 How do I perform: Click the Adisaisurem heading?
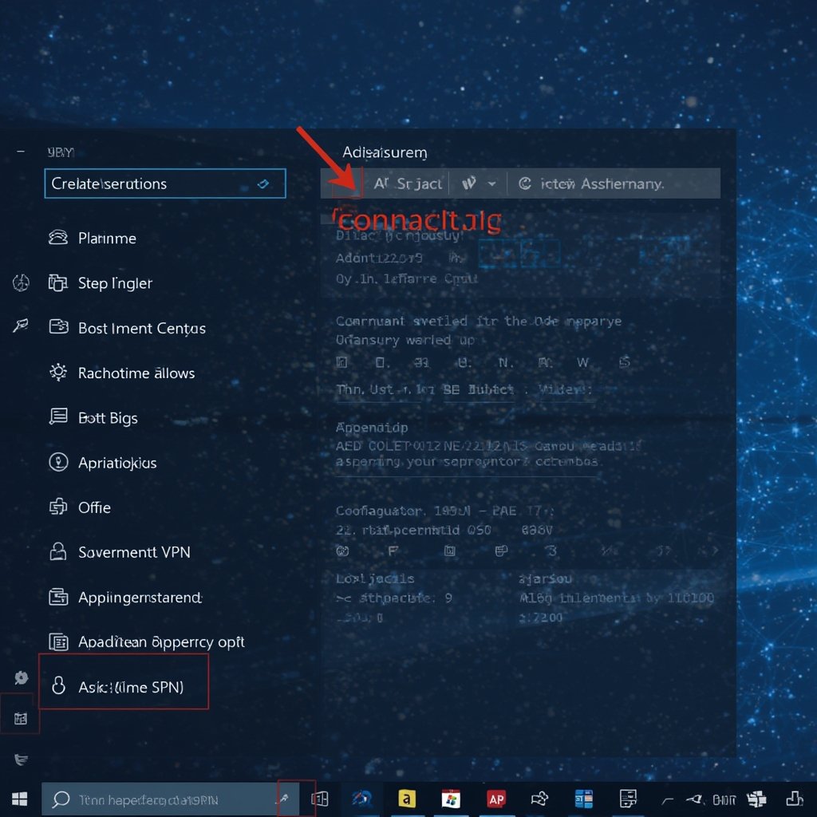point(384,152)
